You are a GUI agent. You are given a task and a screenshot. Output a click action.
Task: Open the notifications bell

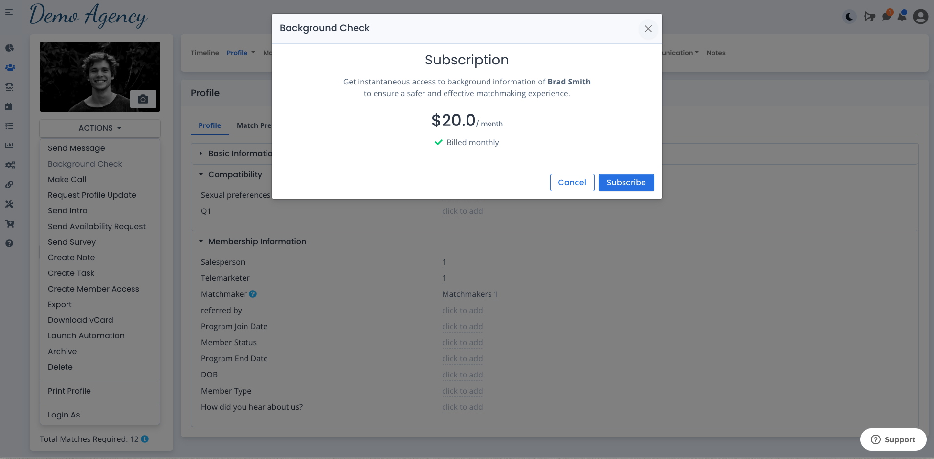tap(902, 16)
